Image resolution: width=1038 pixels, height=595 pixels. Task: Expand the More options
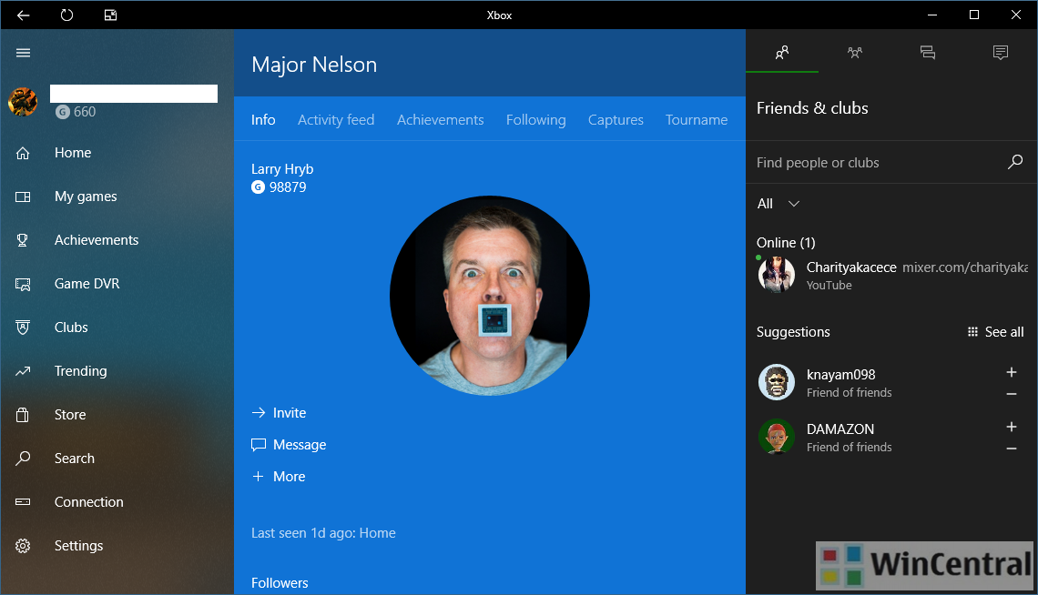[279, 476]
